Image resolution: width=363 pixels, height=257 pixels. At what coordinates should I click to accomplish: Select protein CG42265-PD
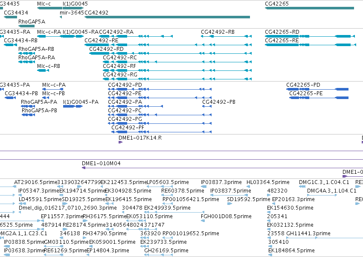pyautogui.click(x=317, y=89)
